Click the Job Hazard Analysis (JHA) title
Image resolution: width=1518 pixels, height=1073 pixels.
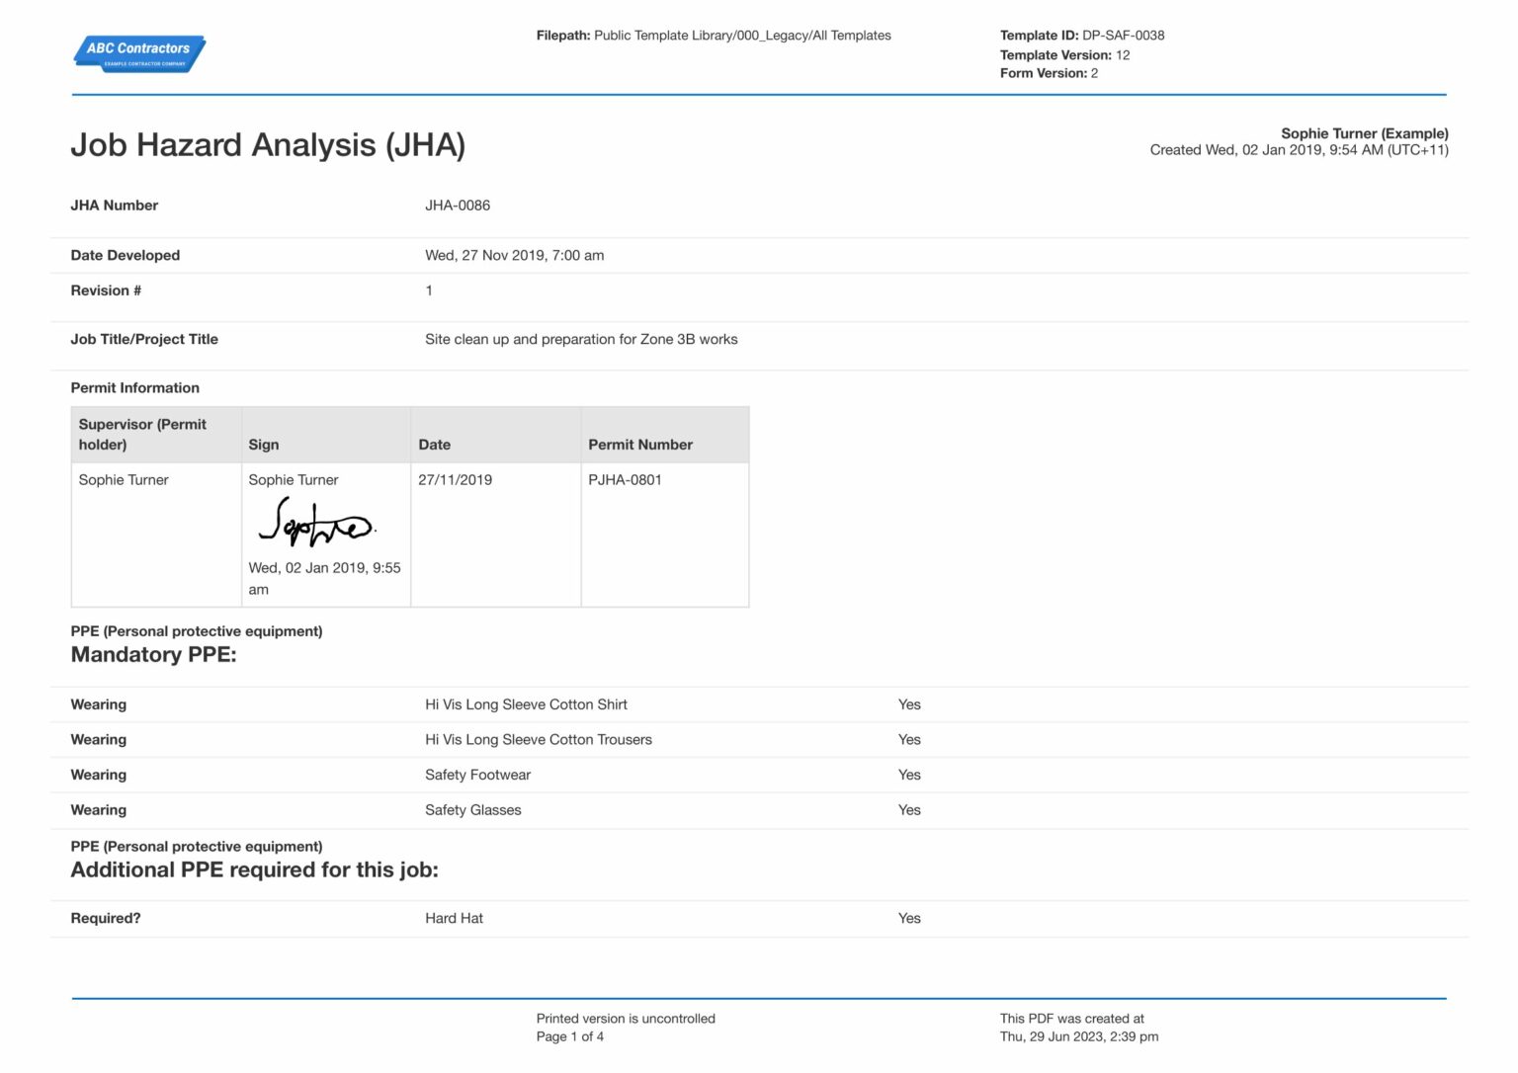click(268, 144)
